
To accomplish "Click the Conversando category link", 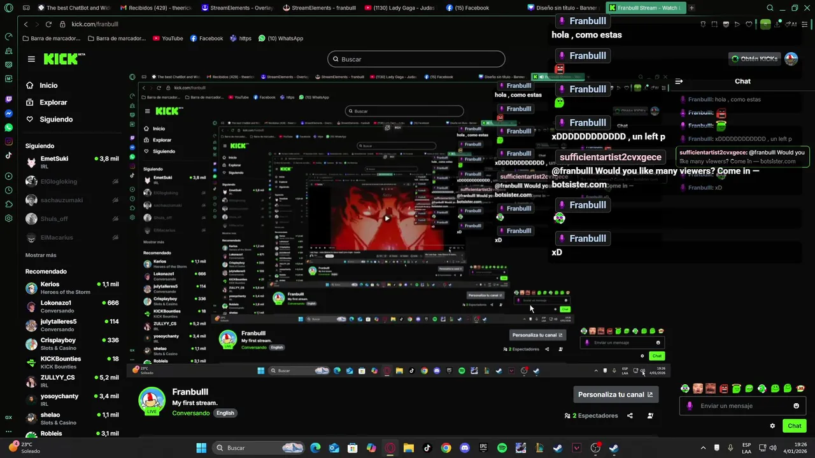I will [191, 413].
